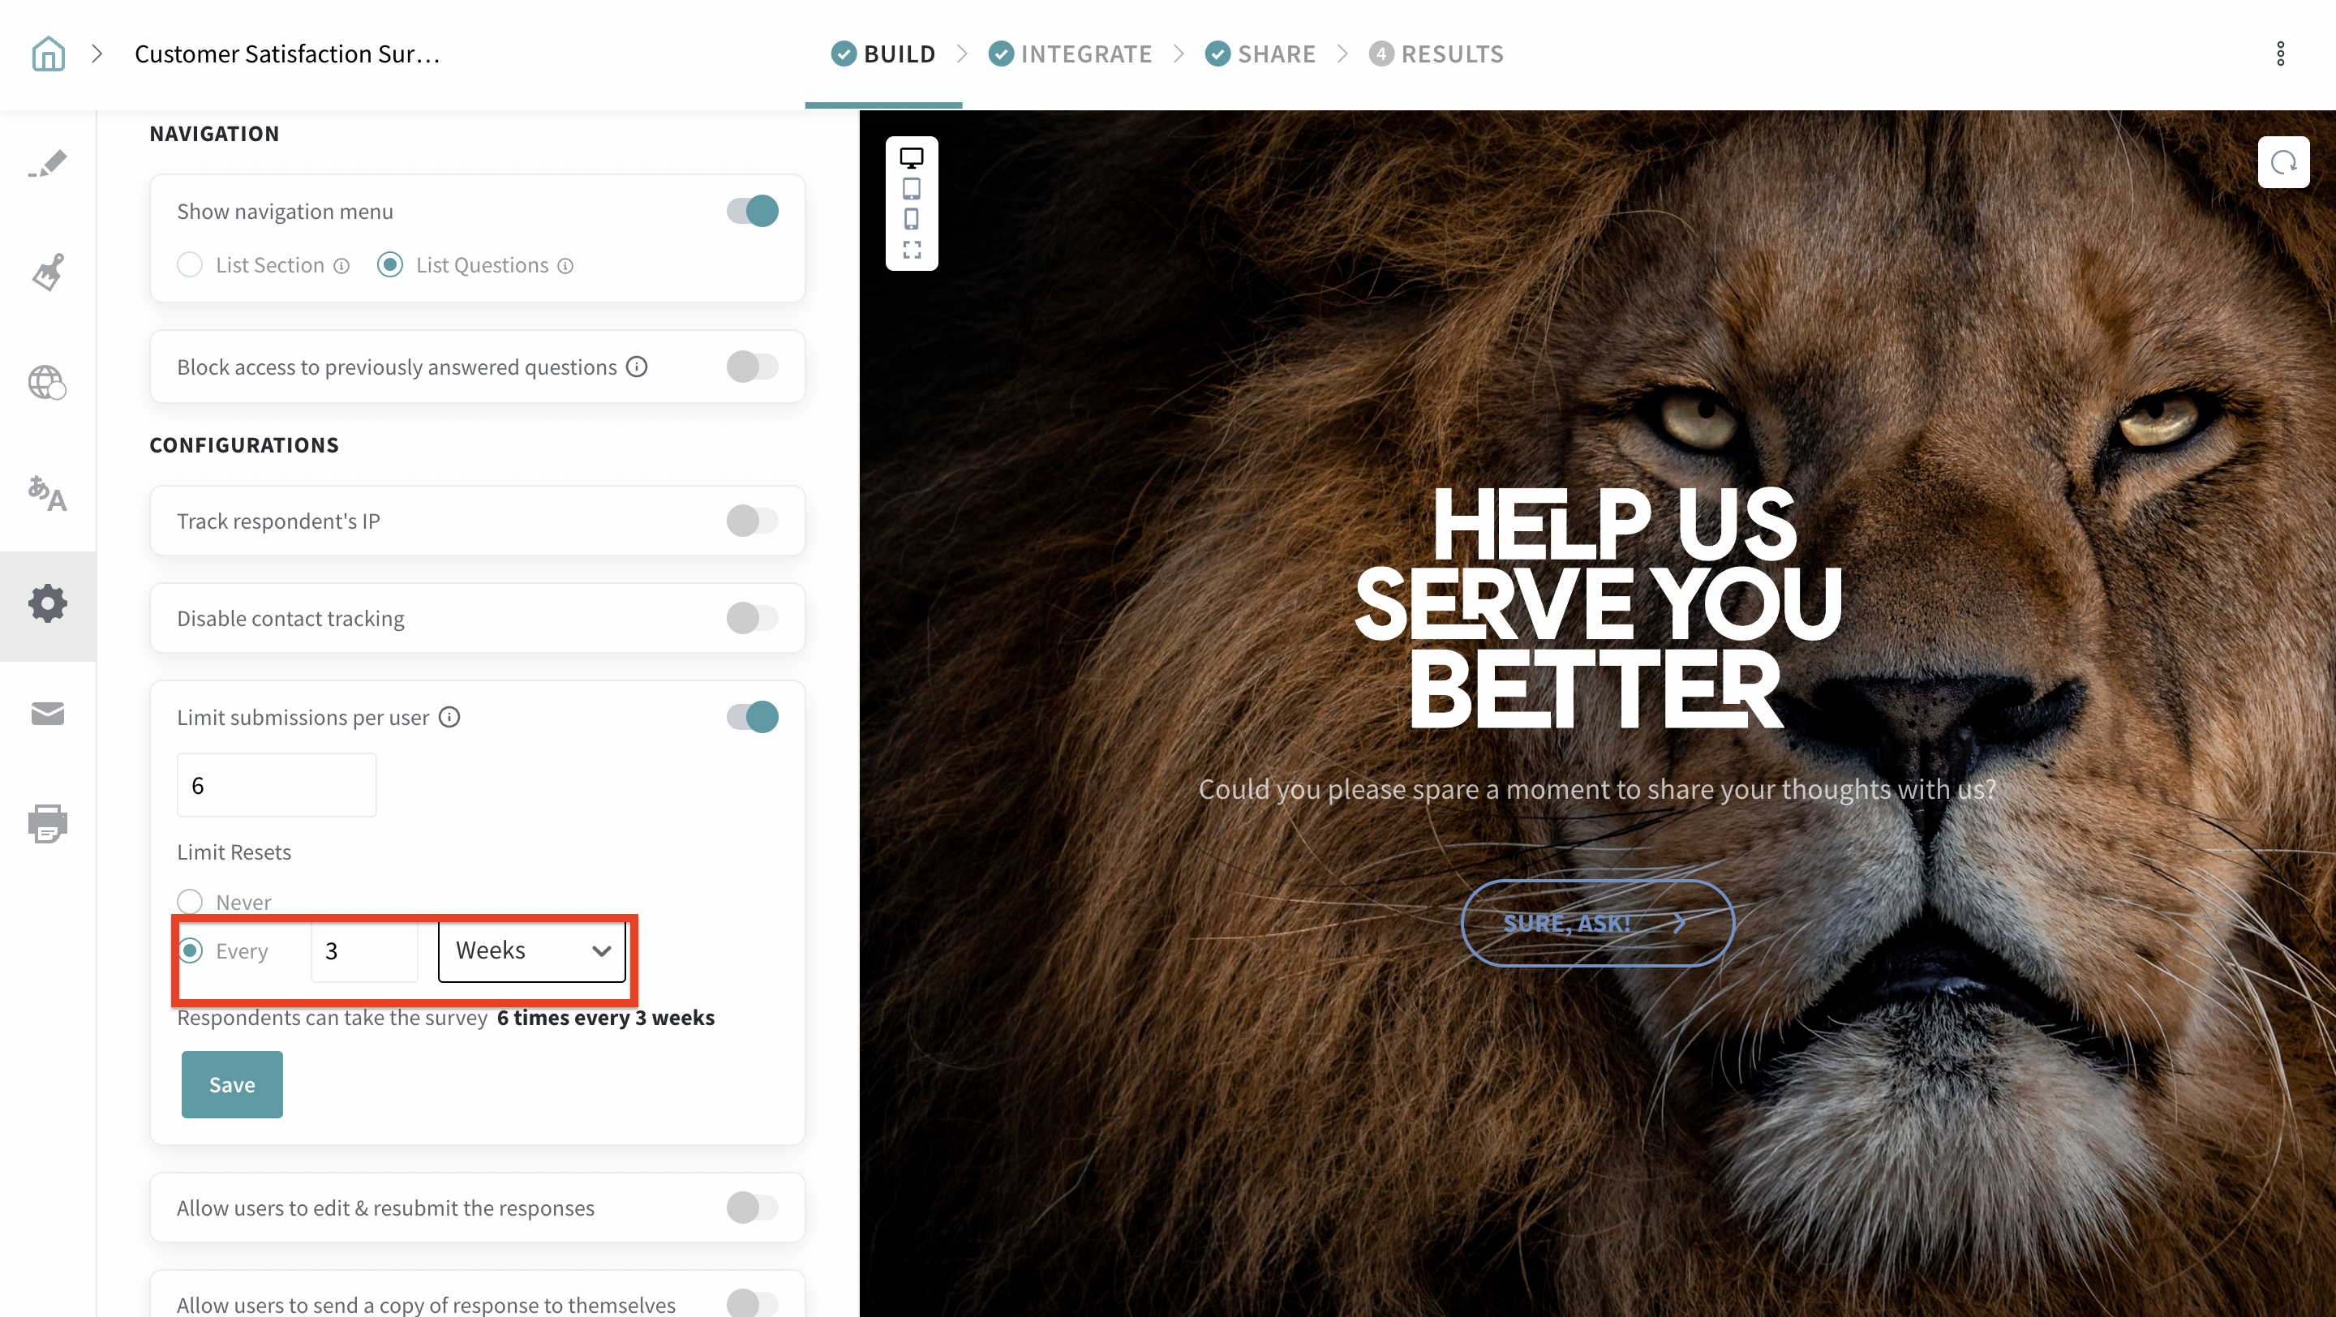
Task: Click the home icon in breadcrumb
Action: [48, 54]
